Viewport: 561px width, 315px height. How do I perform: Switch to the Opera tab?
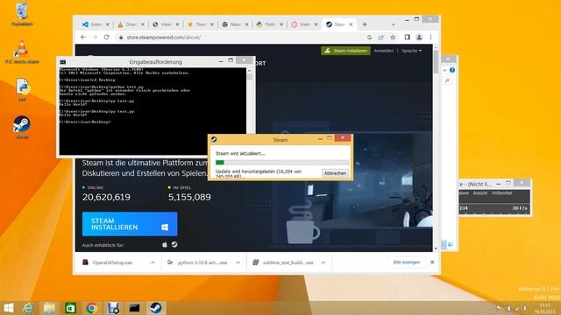[304, 24]
